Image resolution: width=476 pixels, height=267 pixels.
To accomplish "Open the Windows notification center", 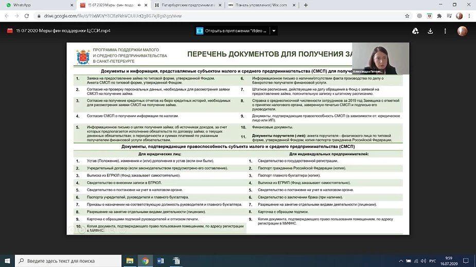I will click(x=466, y=261).
